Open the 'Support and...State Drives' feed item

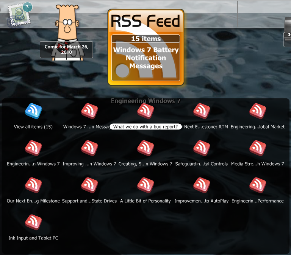(89, 185)
